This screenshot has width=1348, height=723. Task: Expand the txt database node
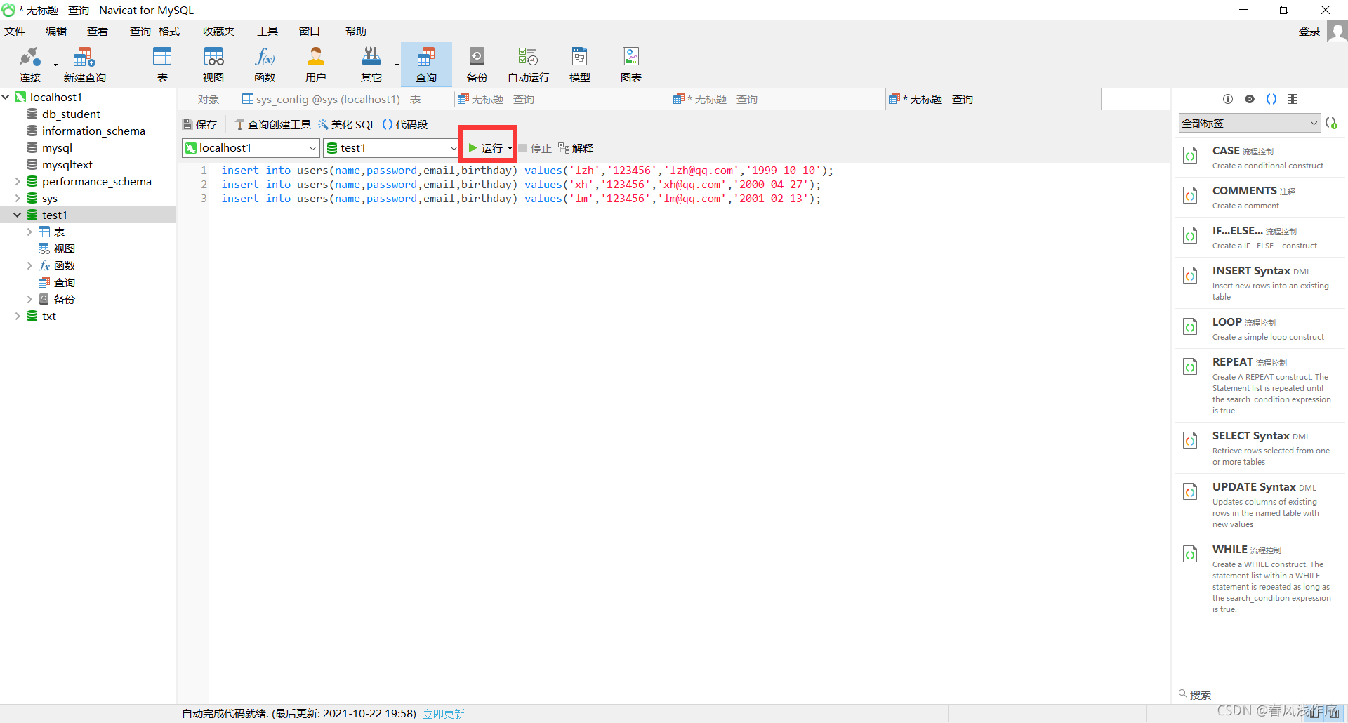tap(18, 316)
